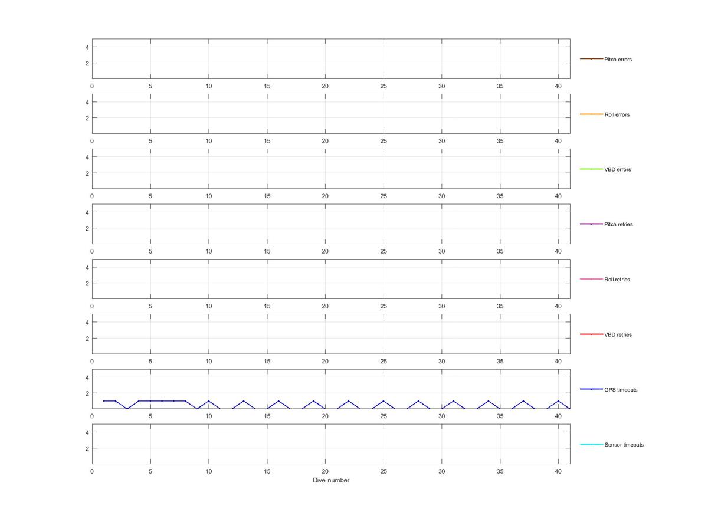The height and width of the screenshot is (522, 708).
Task: Click the Pitch errors legend label
Action: click(x=618, y=60)
